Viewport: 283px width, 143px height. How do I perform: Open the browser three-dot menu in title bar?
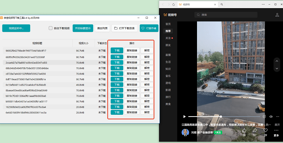[x=263, y=4]
